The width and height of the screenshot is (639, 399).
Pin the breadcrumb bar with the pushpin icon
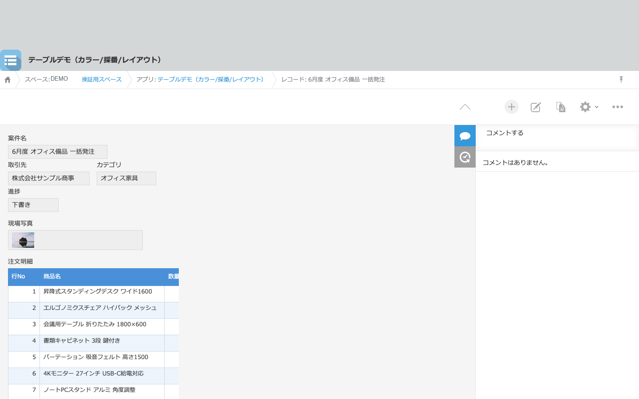(x=621, y=79)
